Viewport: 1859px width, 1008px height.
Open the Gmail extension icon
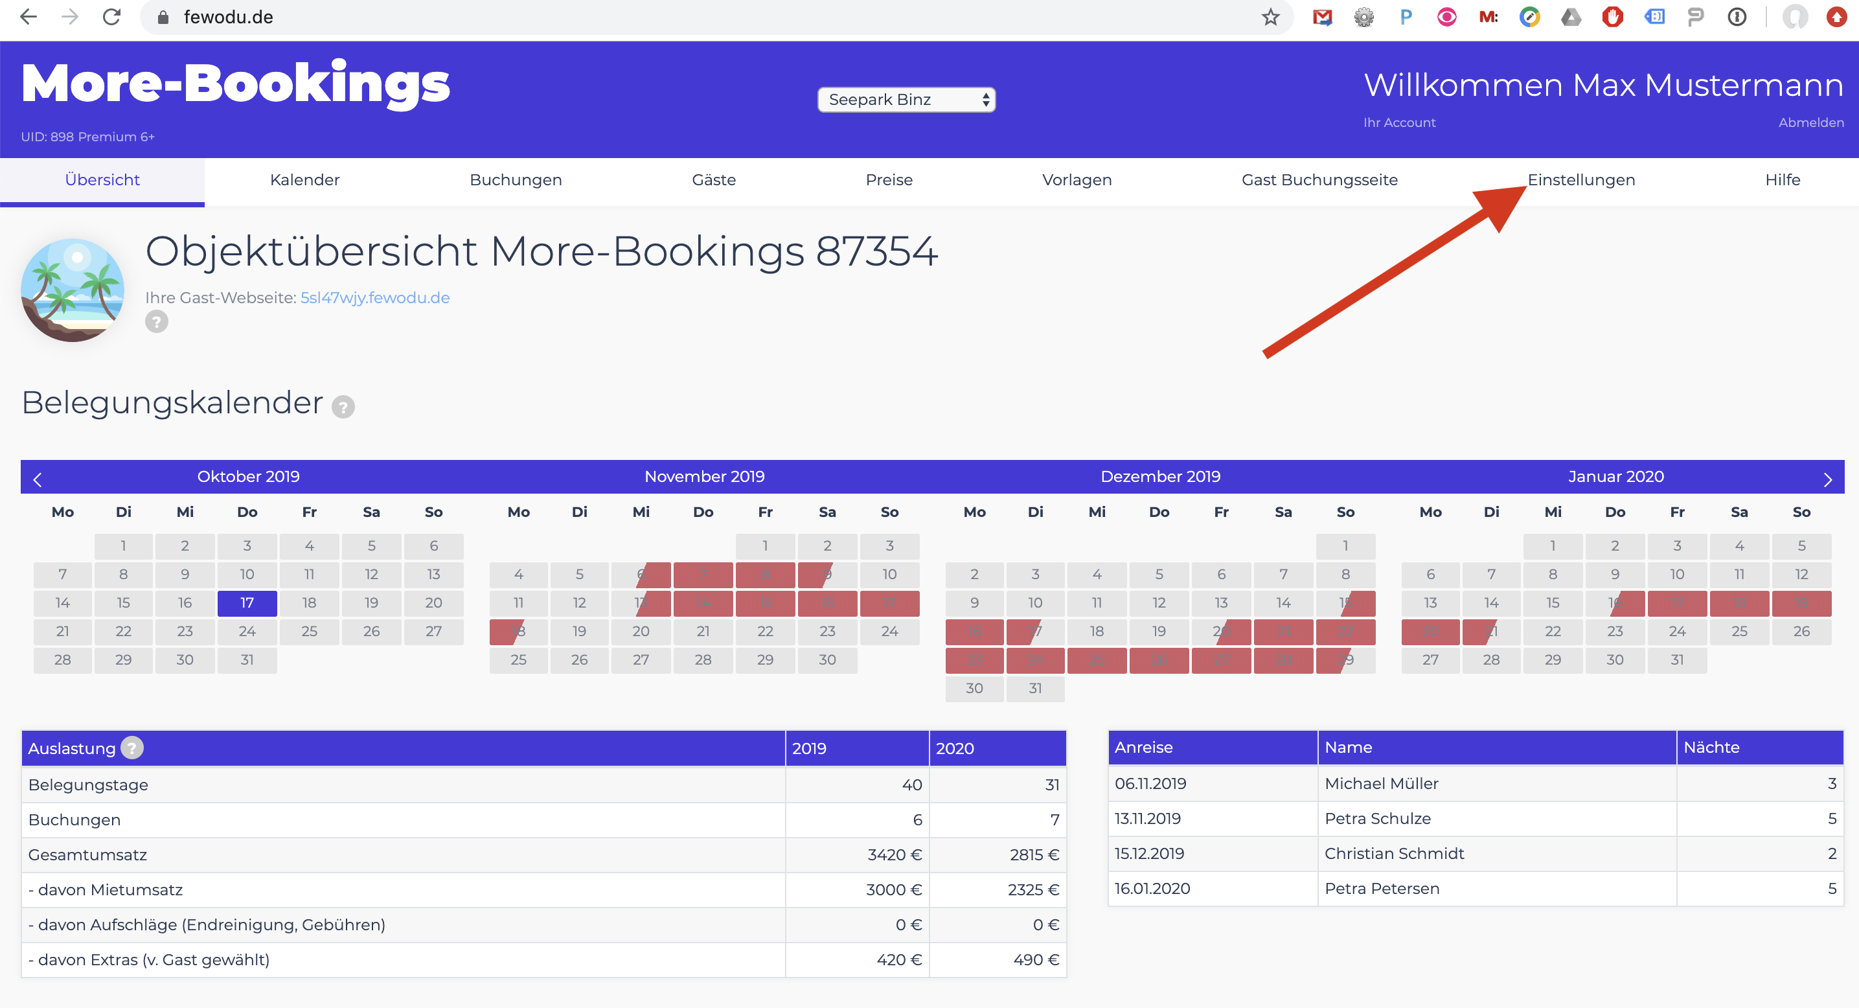(x=1322, y=17)
